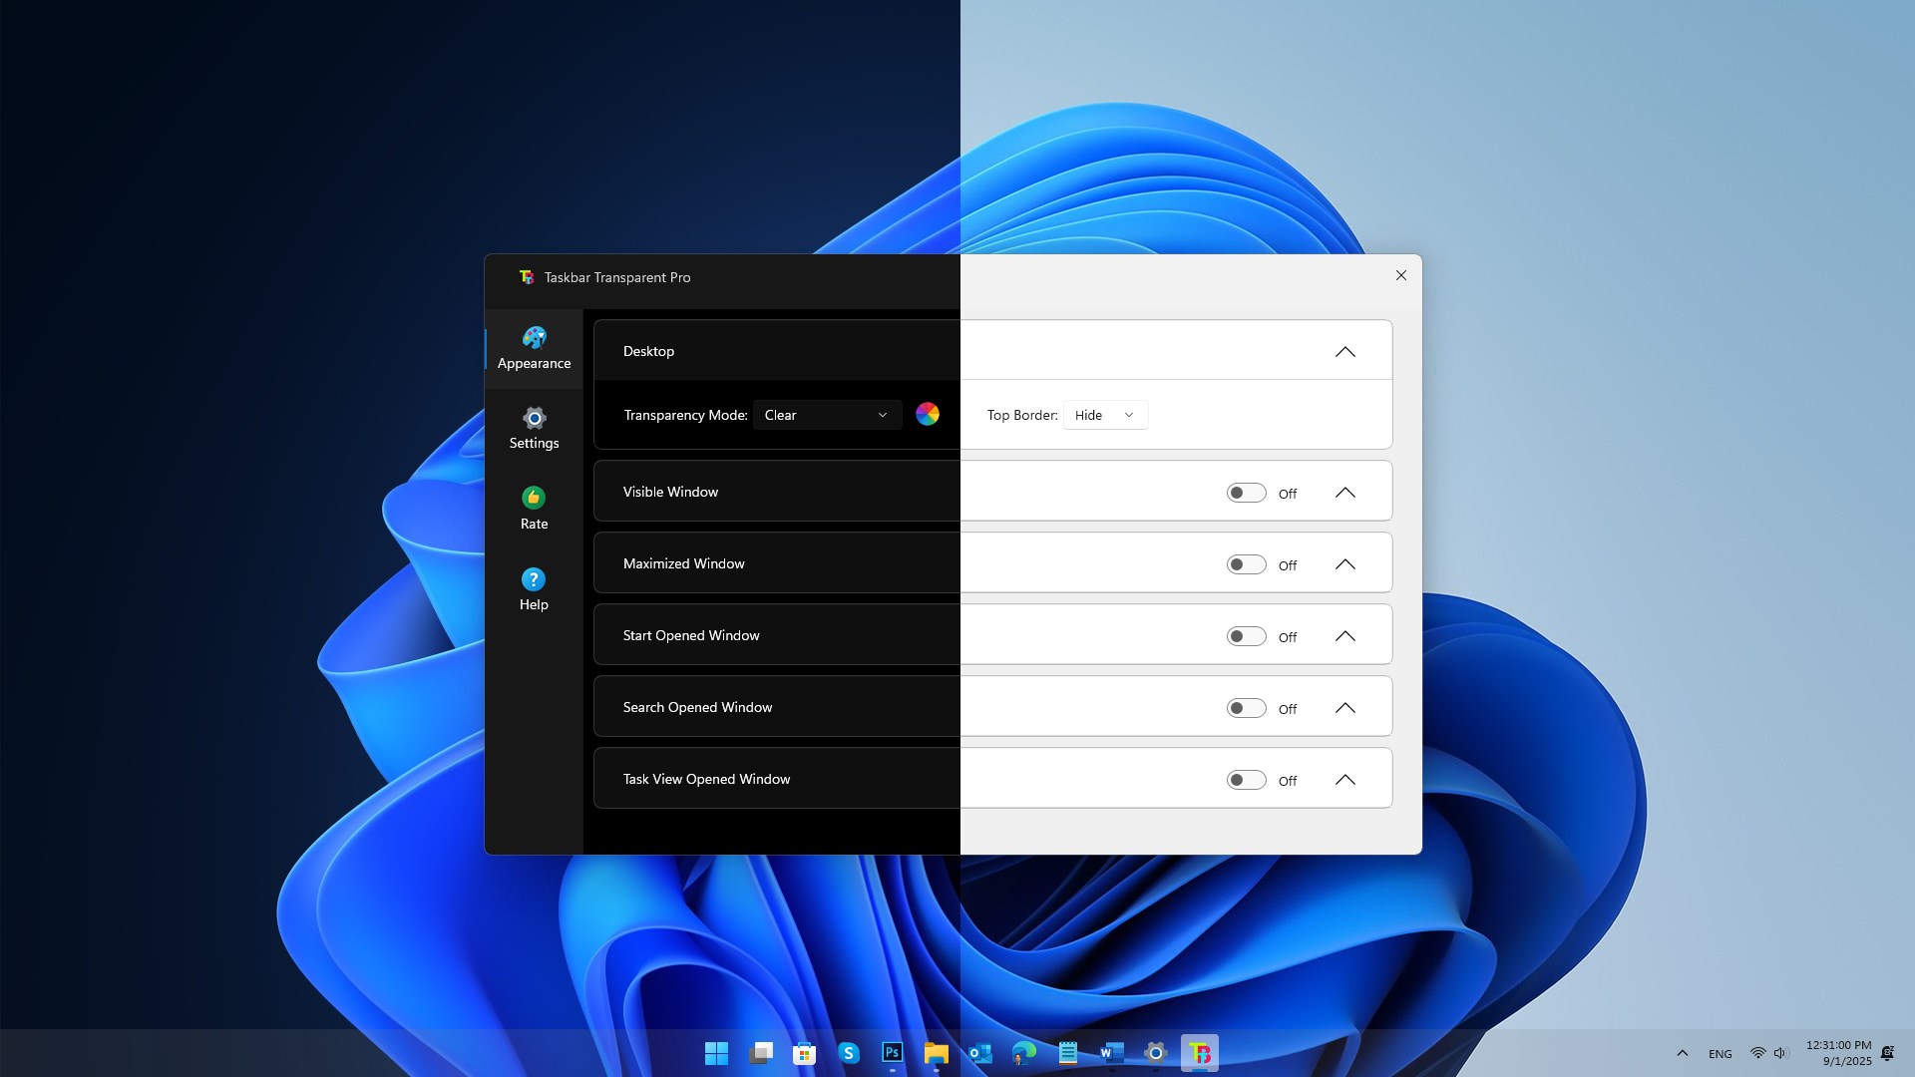Show hidden system tray icons
1915x1077 pixels.
pyautogui.click(x=1683, y=1053)
